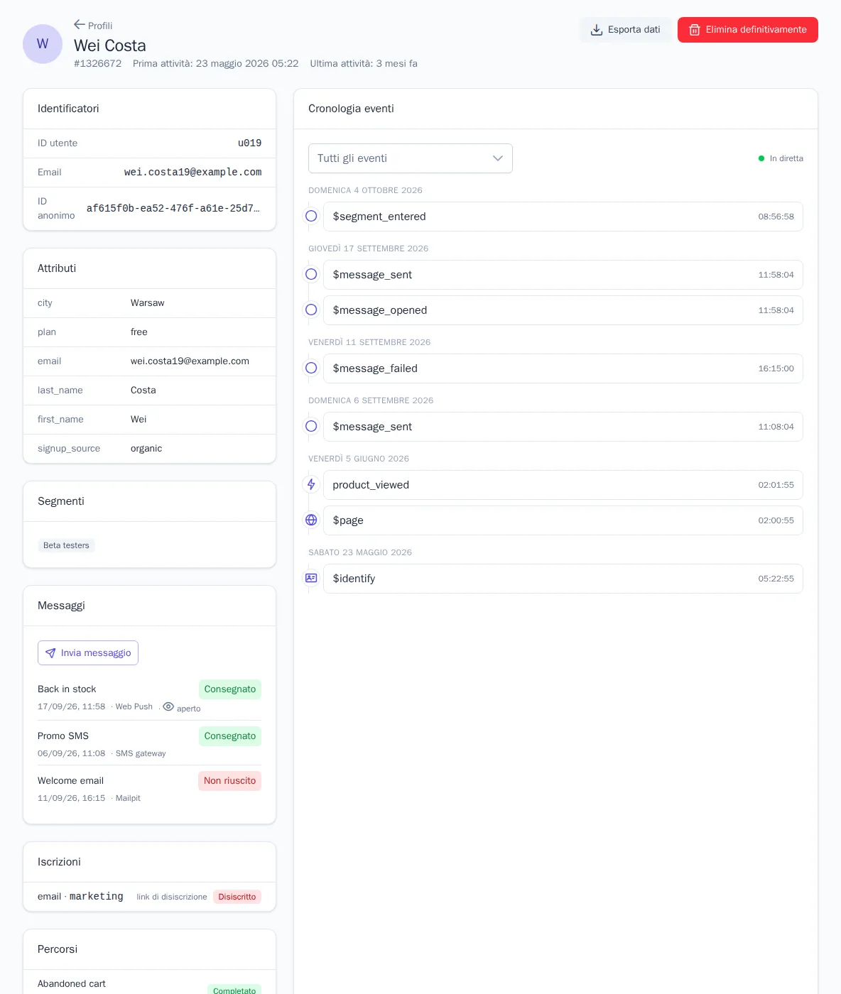Click the plan attribute value free
The image size is (841, 994).
139,332
